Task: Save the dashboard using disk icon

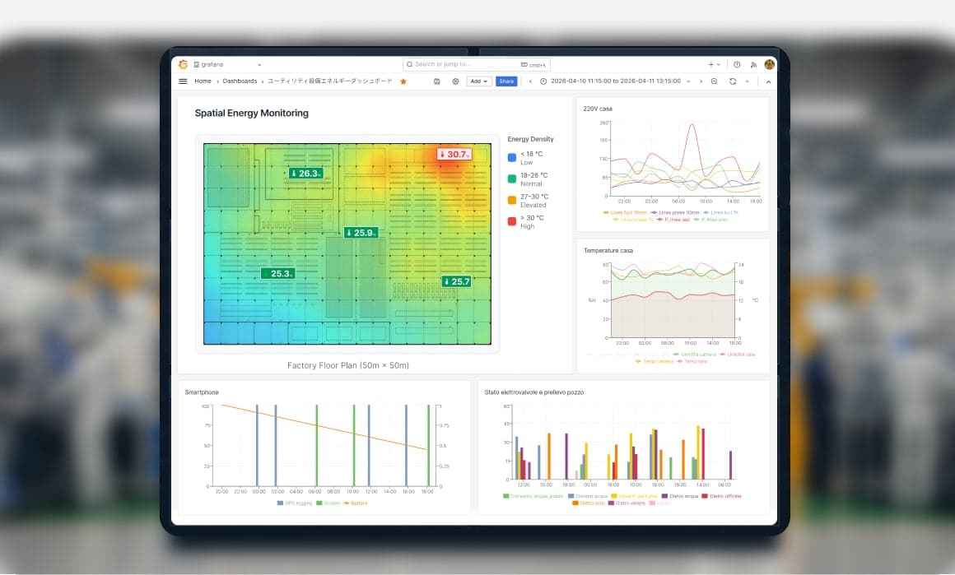Action: (436, 81)
